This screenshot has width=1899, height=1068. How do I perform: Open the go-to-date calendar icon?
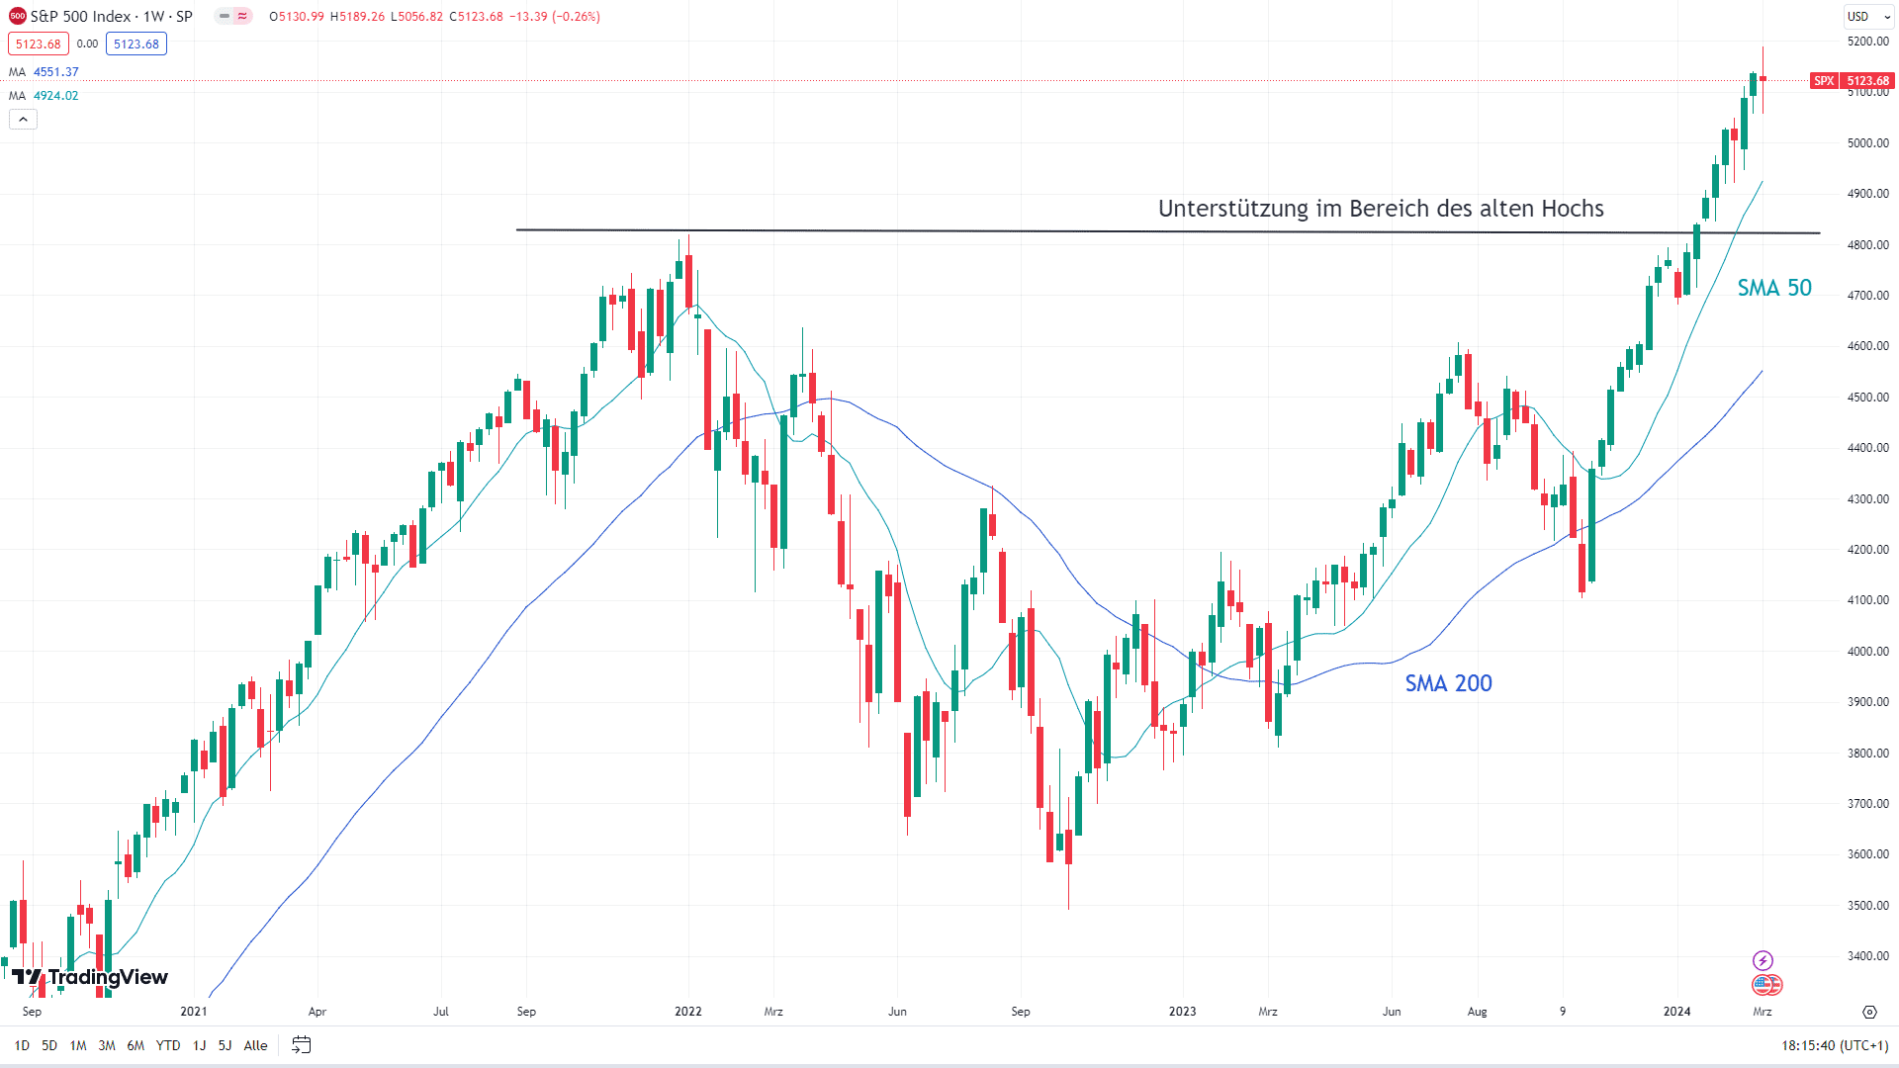click(302, 1045)
